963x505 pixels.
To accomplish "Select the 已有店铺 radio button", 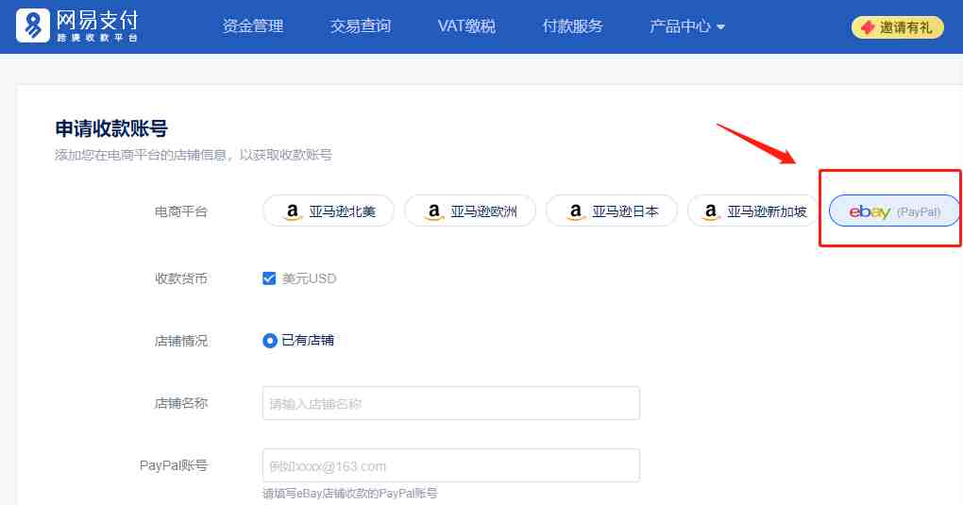I will point(270,341).
